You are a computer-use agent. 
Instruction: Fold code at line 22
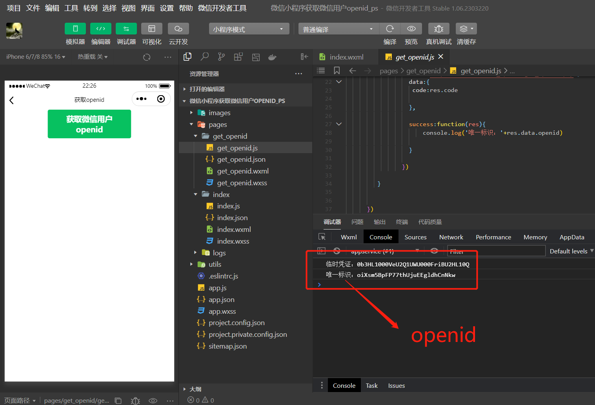(339, 82)
